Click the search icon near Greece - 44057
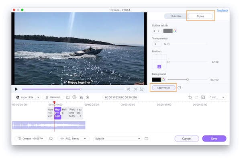Image resolution: width=241 pixels, height=160 pixels. (x=51, y=138)
